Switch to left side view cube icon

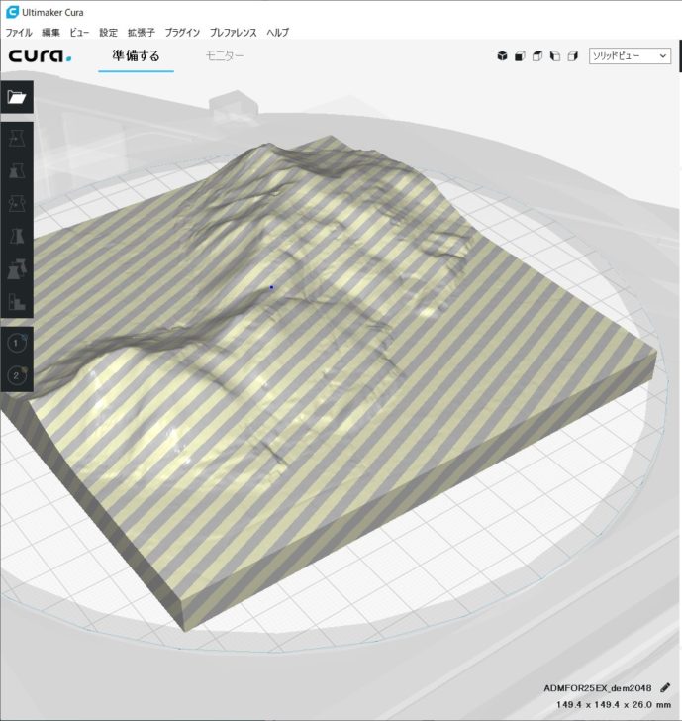[555, 56]
